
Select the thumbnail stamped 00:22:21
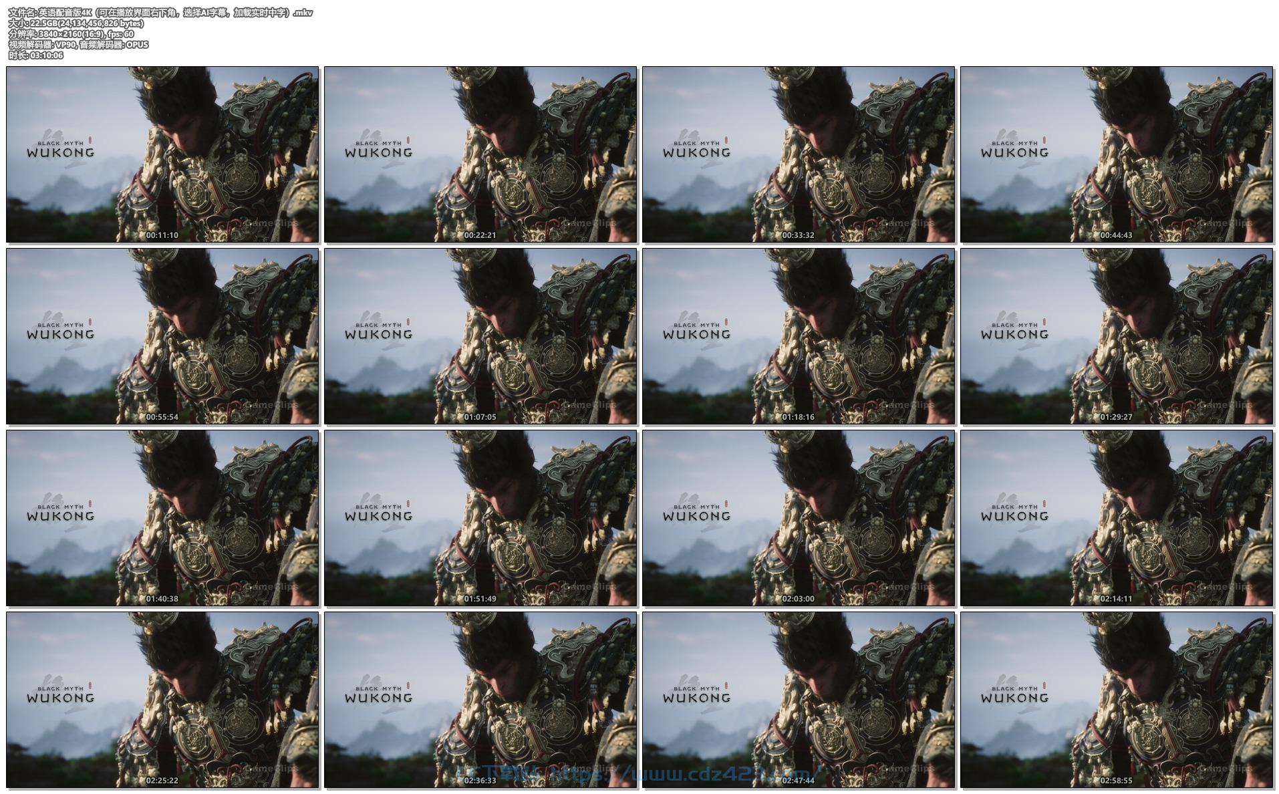[x=480, y=154]
